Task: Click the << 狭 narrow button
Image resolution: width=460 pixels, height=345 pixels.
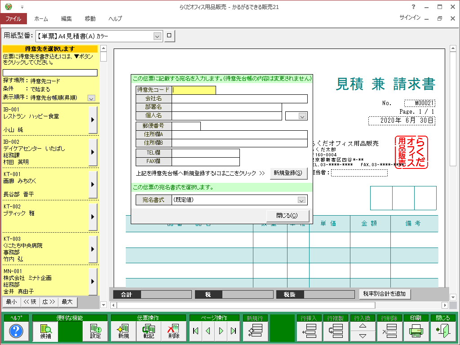Action: (x=30, y=302)
